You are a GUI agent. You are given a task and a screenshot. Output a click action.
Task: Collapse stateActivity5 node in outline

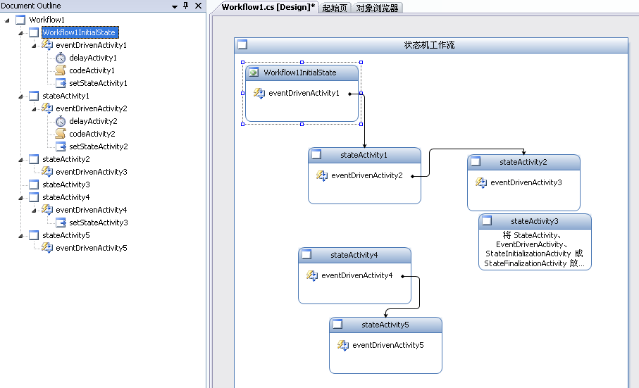pos(20,236)
